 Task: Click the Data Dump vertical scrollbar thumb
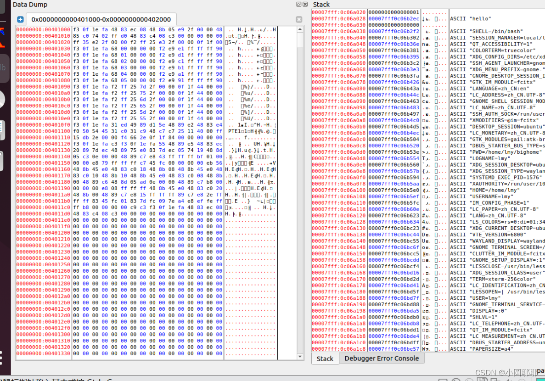(x=300, y=41)
